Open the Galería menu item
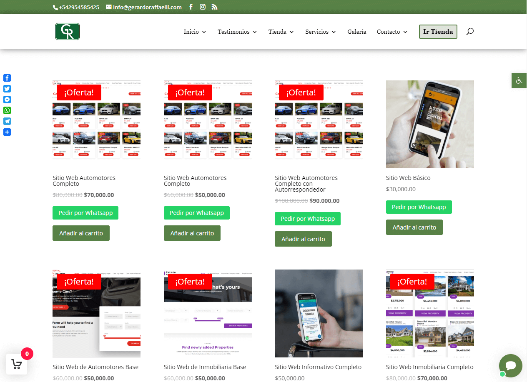The height and width of the screenshot is (382, 527). 357,32
